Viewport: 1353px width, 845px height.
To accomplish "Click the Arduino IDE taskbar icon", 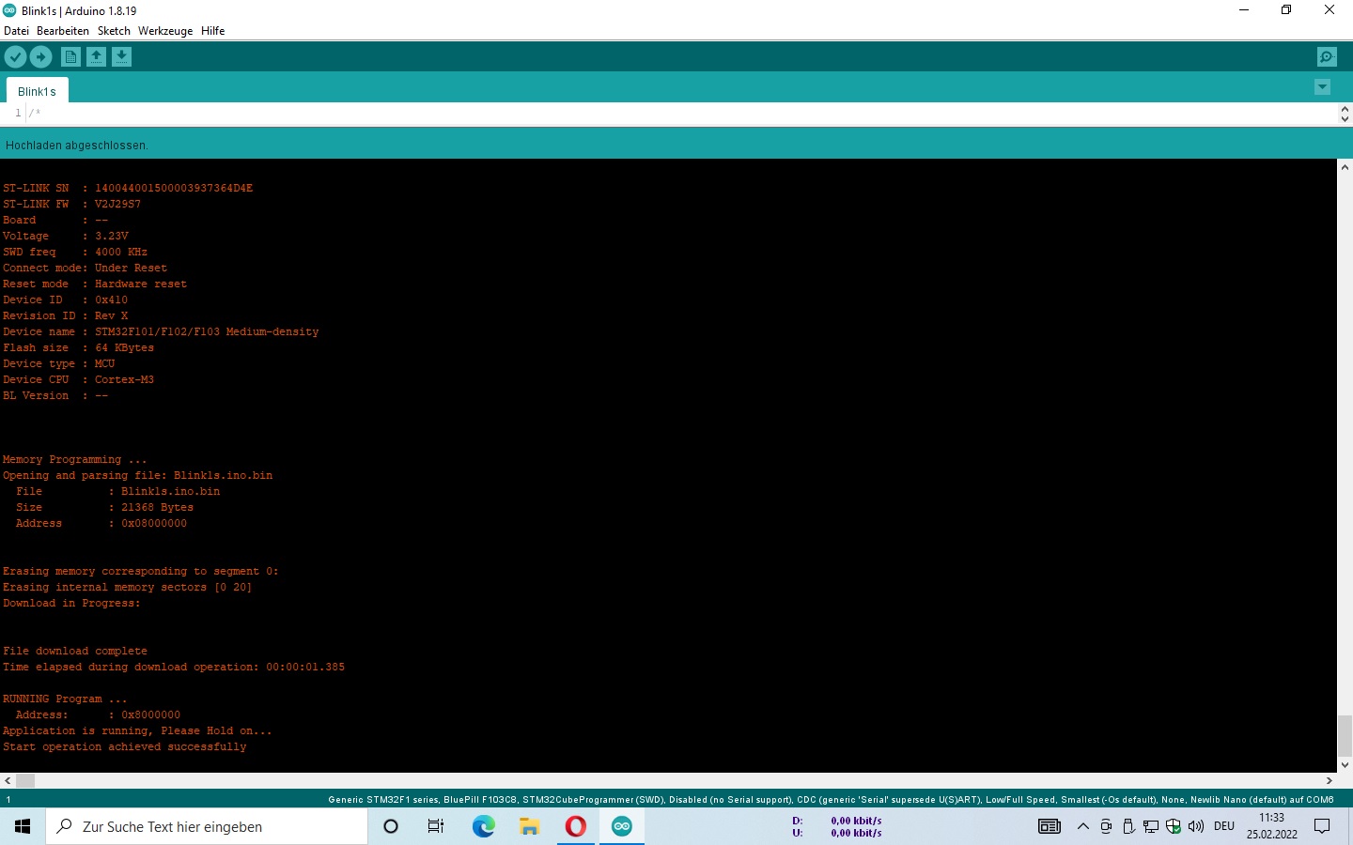I will (621, 826).
